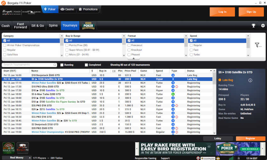
Task: Open the trophy leaderboard icon
Action: coord(253,25)
